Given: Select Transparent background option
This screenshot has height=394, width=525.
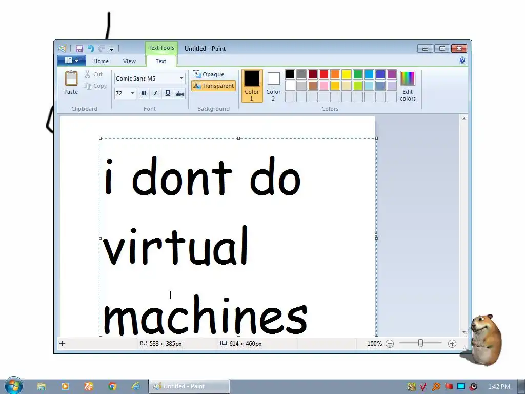Looking at the screenshot, I should pyautogui.click(x=214, y=86).
